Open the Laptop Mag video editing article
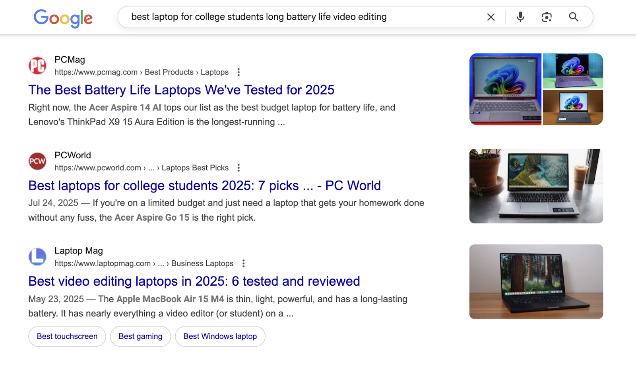 pyautogui.click(x=194, y=281)
